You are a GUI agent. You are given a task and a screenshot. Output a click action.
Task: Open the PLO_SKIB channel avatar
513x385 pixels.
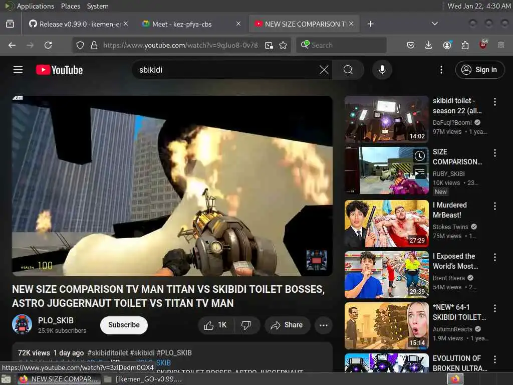pos(22,324)
